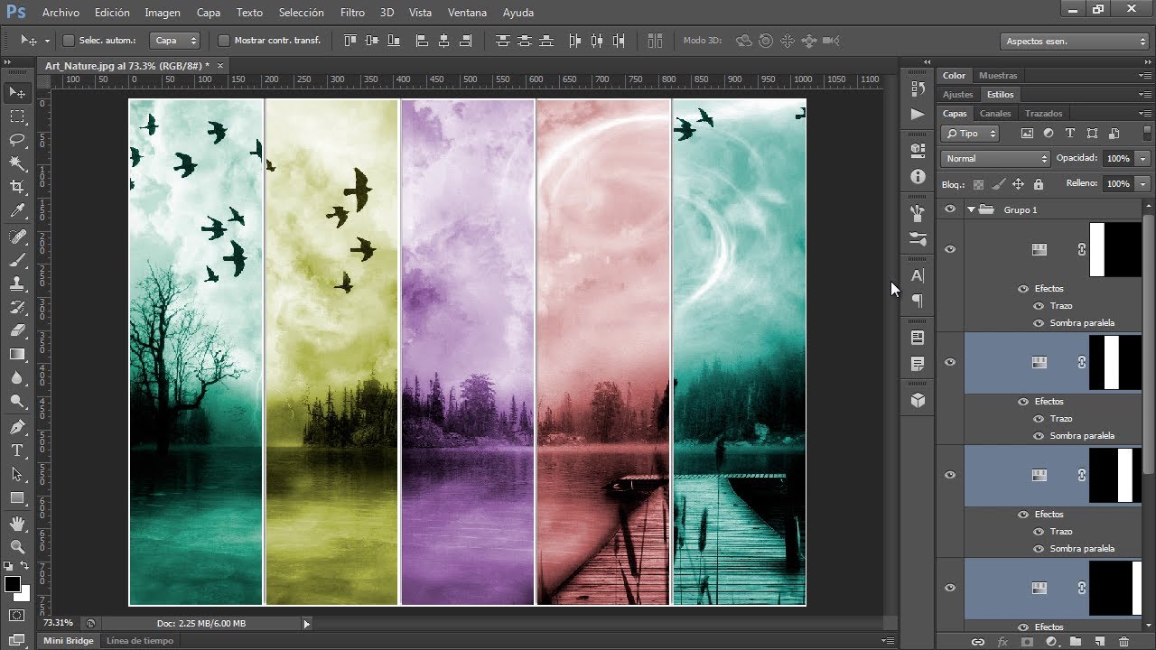Select the Pen tool
This screenshot has width=1156, height=650.
tap(17, 427)
